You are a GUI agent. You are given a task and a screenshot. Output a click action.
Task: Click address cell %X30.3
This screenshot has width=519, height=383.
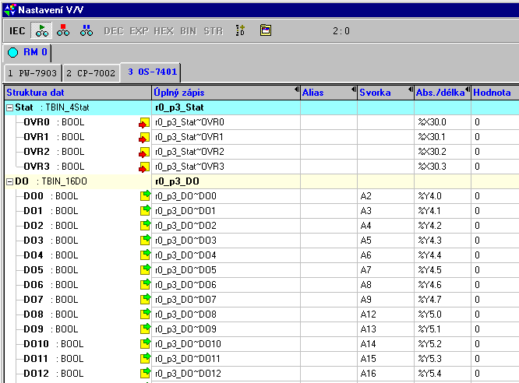click(x=443, y=167)
